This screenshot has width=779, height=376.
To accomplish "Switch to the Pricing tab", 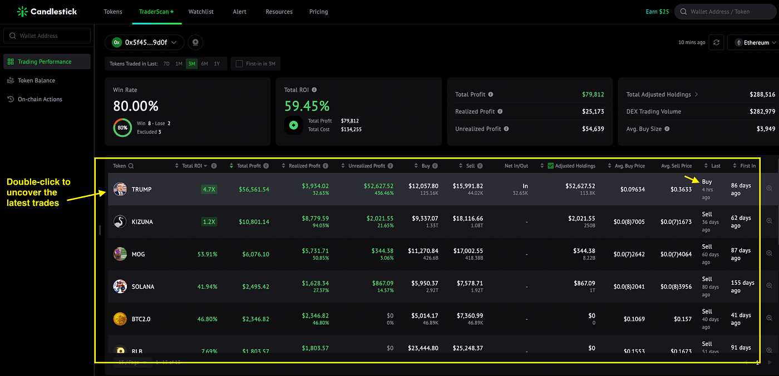I will point(318,12).
